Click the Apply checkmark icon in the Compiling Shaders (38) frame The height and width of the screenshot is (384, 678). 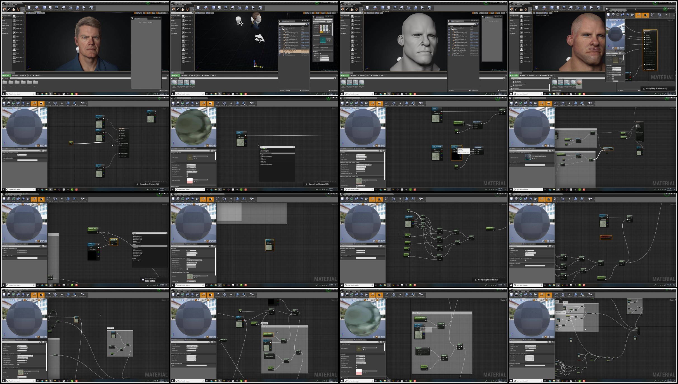pyautogui.click(x=183, y=103)
